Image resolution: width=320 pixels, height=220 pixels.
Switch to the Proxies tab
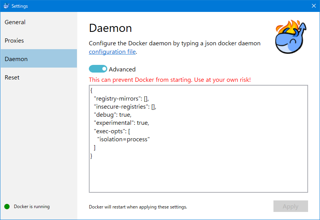pos(39,41)
